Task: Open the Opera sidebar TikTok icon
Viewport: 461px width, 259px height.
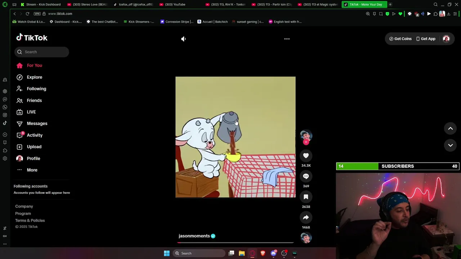Action: point(5,123)
